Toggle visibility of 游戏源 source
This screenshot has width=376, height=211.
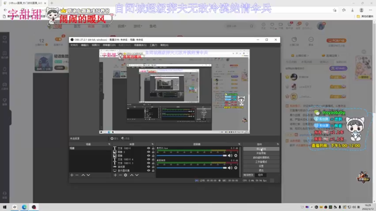(149, 167)
